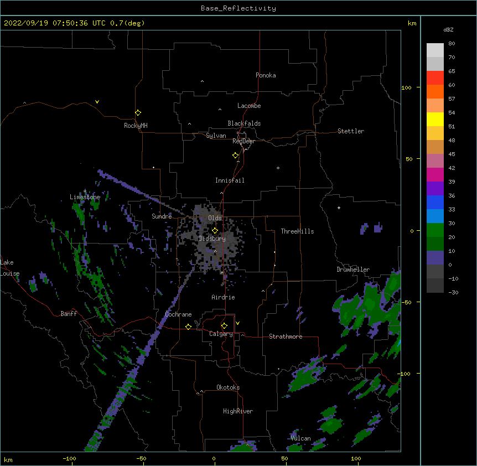The height and width of the screenshot is (466, 477).
Task: Click the Okotoks label
Action: tap(228, 387)
